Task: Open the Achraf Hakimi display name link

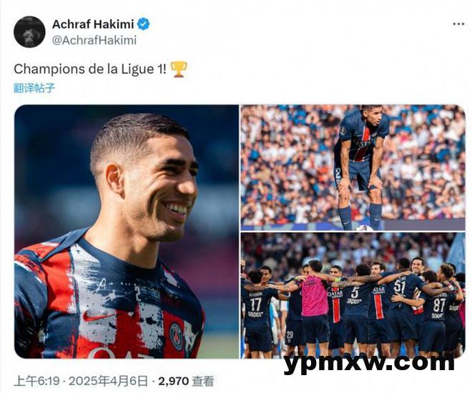Action: pos(93,24)
